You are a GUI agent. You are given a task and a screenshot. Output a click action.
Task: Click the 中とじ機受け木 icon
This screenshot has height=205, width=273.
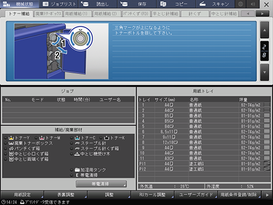pos(77,154)
